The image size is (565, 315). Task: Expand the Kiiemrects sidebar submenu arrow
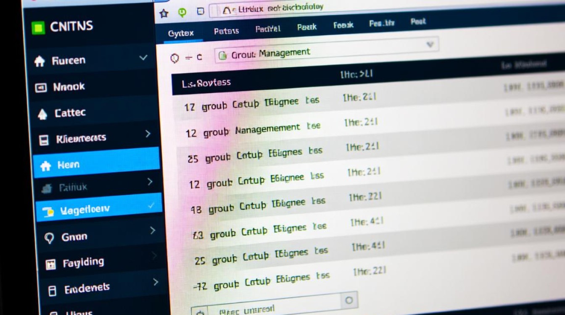tap(148, 134)
